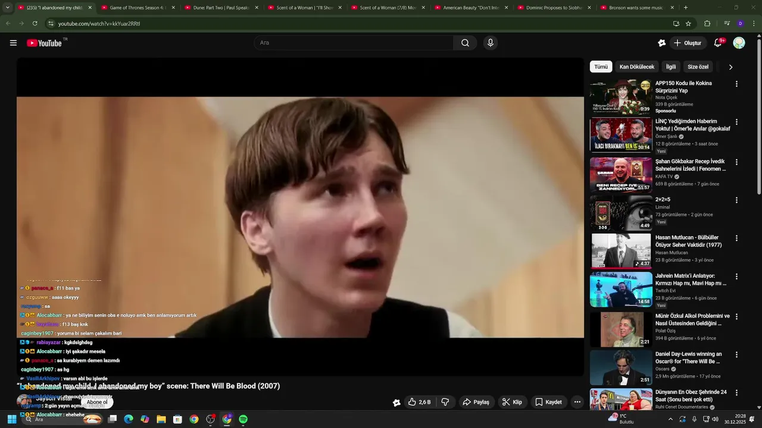Open Ömer Şanlı channel link
The width and height of the screenshot is (762, 428).
click(x=667, y=136)
